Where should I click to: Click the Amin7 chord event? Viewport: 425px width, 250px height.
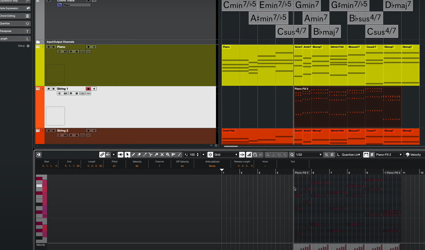pyautogui.click(x=316, y=18)
